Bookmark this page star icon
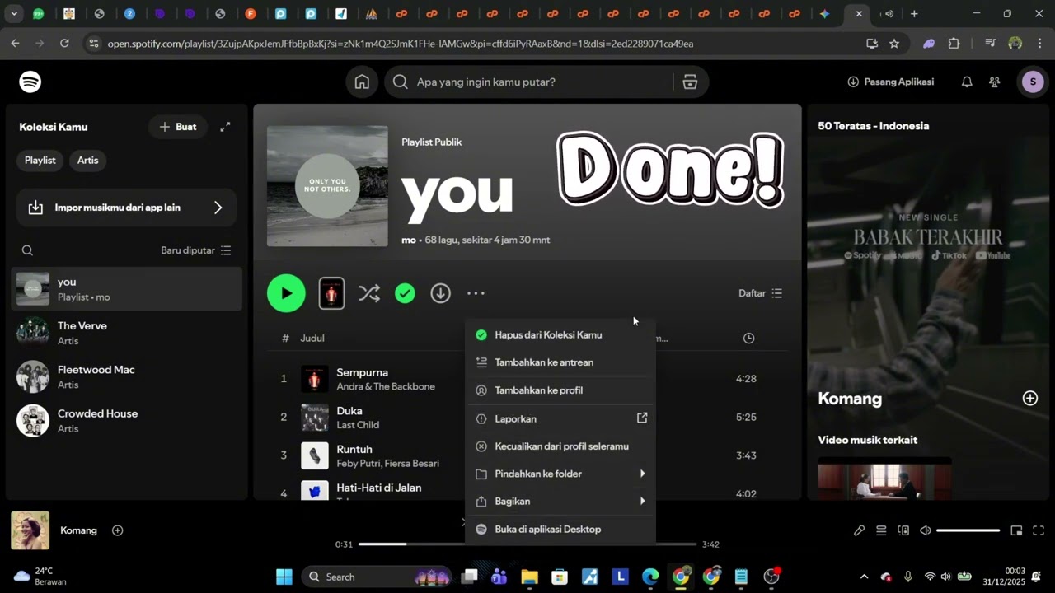Image resolution: width=1055 pixels, height=593 pixels. click(x=894, y=44)
